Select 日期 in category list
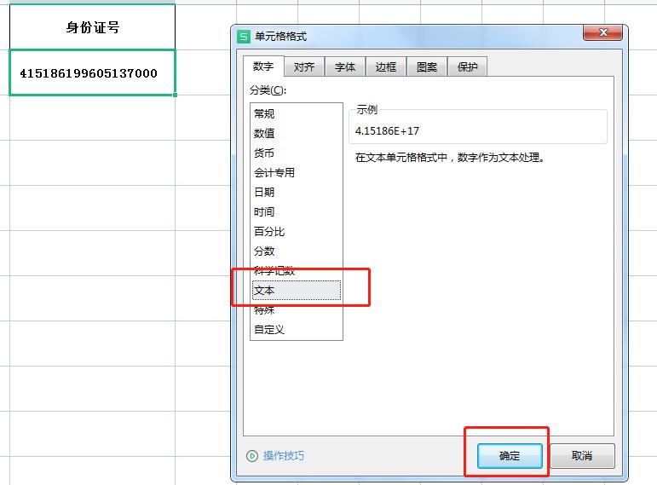The height and width of the screenshot is (485, 657). tap(297, 192)
